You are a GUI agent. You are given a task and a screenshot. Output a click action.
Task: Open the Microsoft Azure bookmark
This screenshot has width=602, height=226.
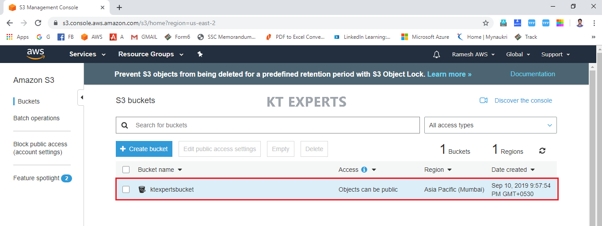pos(425,37)
